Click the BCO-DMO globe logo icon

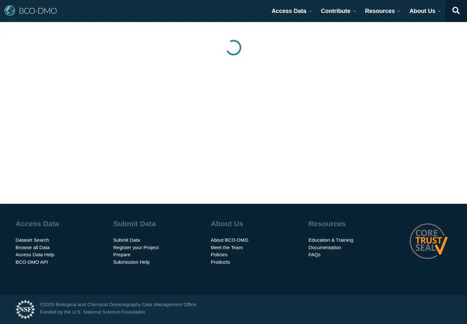pos(10,11)
